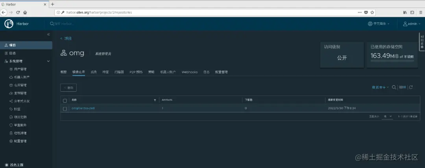Viewport: 425px width, 168px height.
Task: Switch to 浅色主题 light theme
Action: (14, 165)
